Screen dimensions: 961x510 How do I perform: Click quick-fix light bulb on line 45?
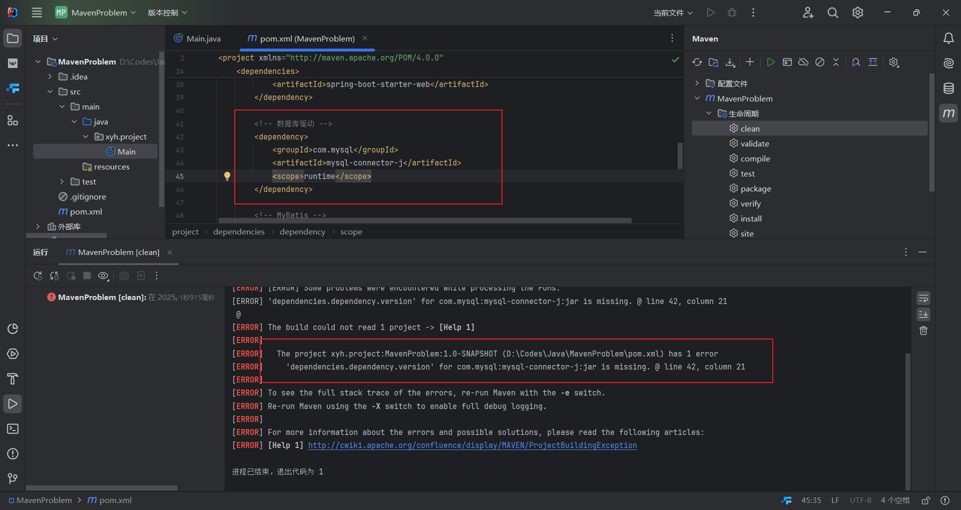(227, 176)
